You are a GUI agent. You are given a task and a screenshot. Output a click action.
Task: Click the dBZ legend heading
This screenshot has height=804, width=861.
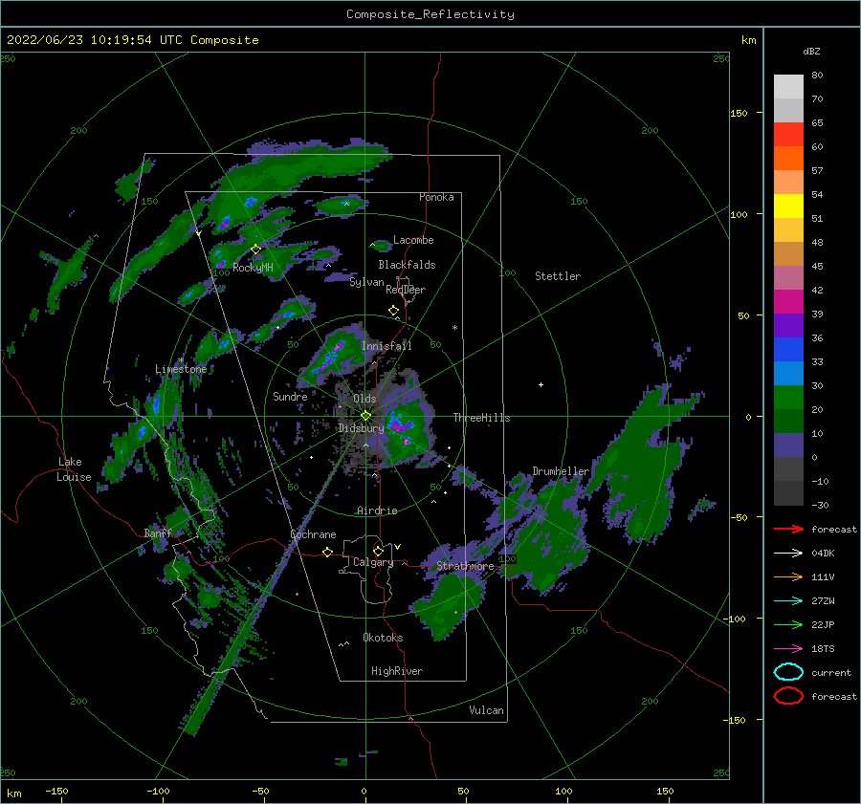pos(811,51)
